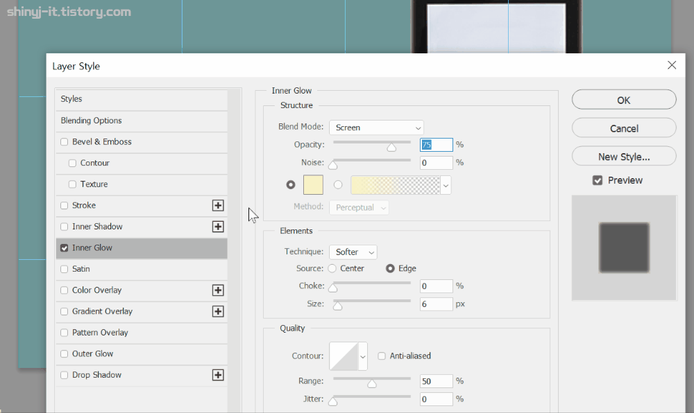This screenshot has height=413, width=694.
Task: Select the solid color radio button
Action: (x=290, y=184)
